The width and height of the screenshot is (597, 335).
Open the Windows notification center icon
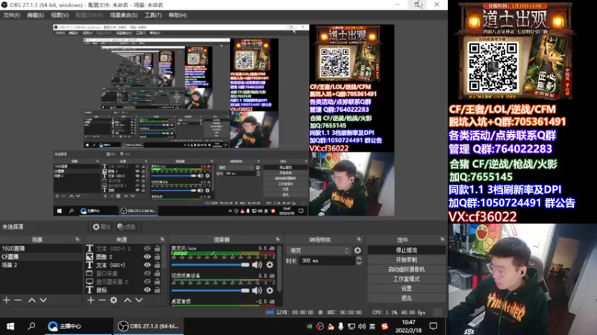434,326
